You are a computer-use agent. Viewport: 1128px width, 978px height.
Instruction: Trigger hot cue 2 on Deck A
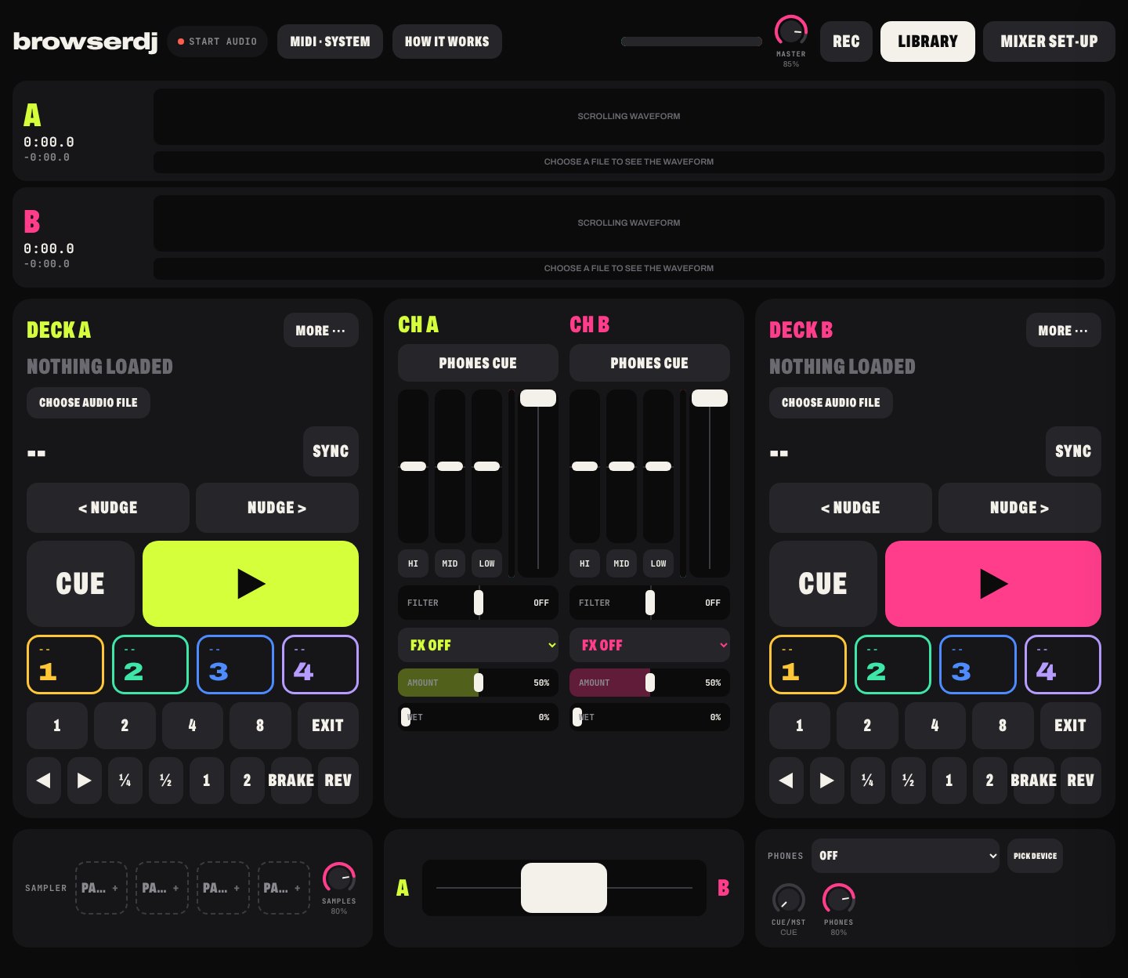click(x=150, y=665)
